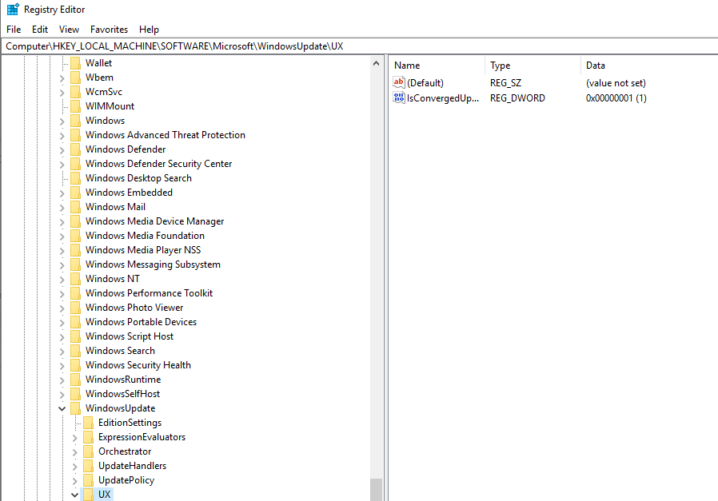The width and height of the screenshot is (718, 501).
Task: Open the Favorites menu
Action: [109, 30]
